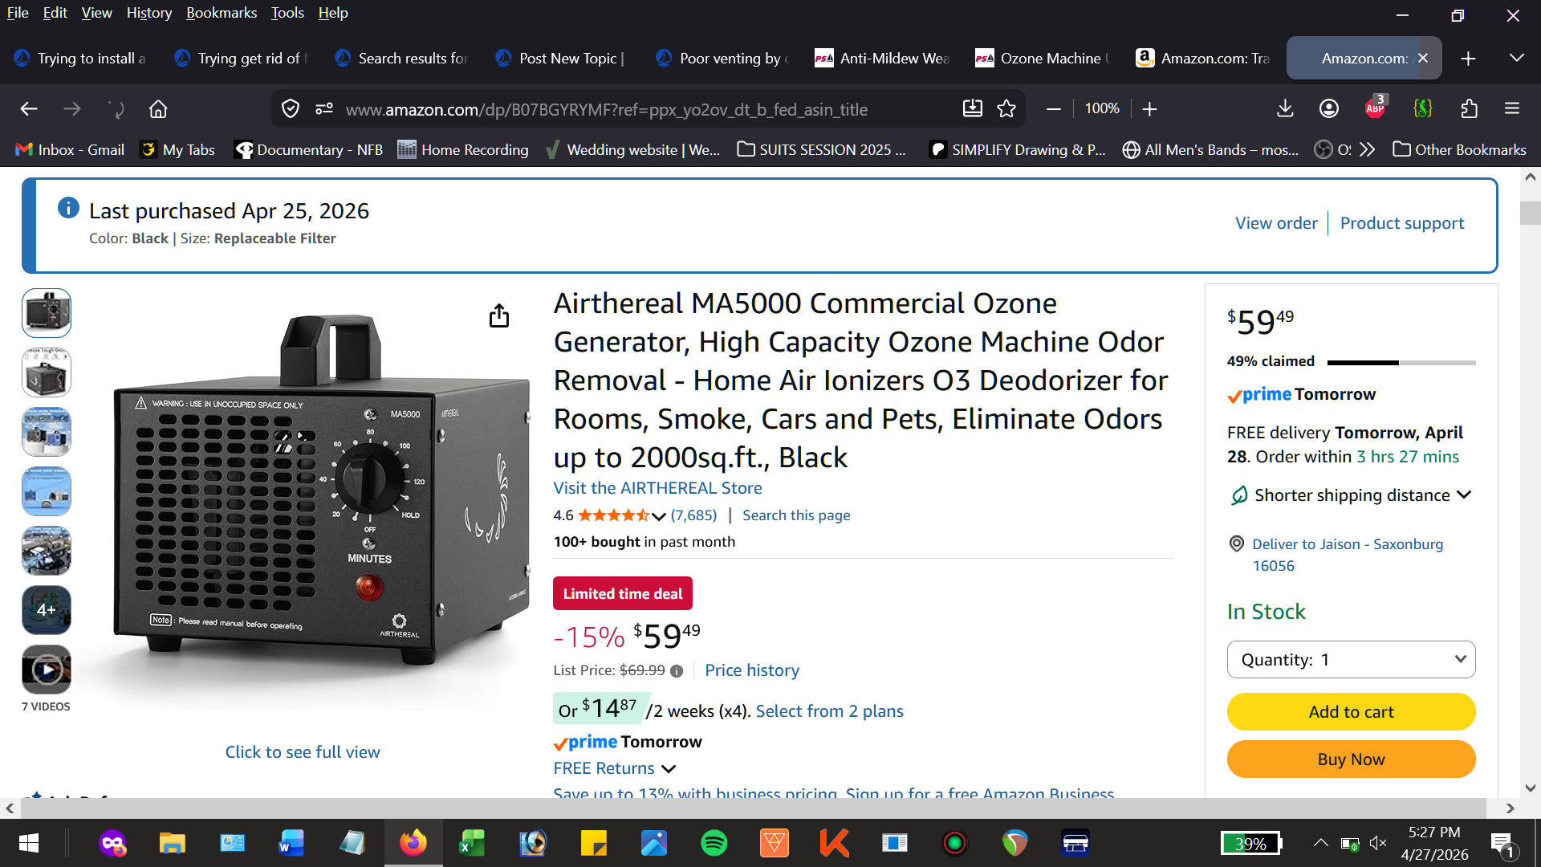Open the 7,685 ratings link
1541x867 pixels.
pos(693,515)
